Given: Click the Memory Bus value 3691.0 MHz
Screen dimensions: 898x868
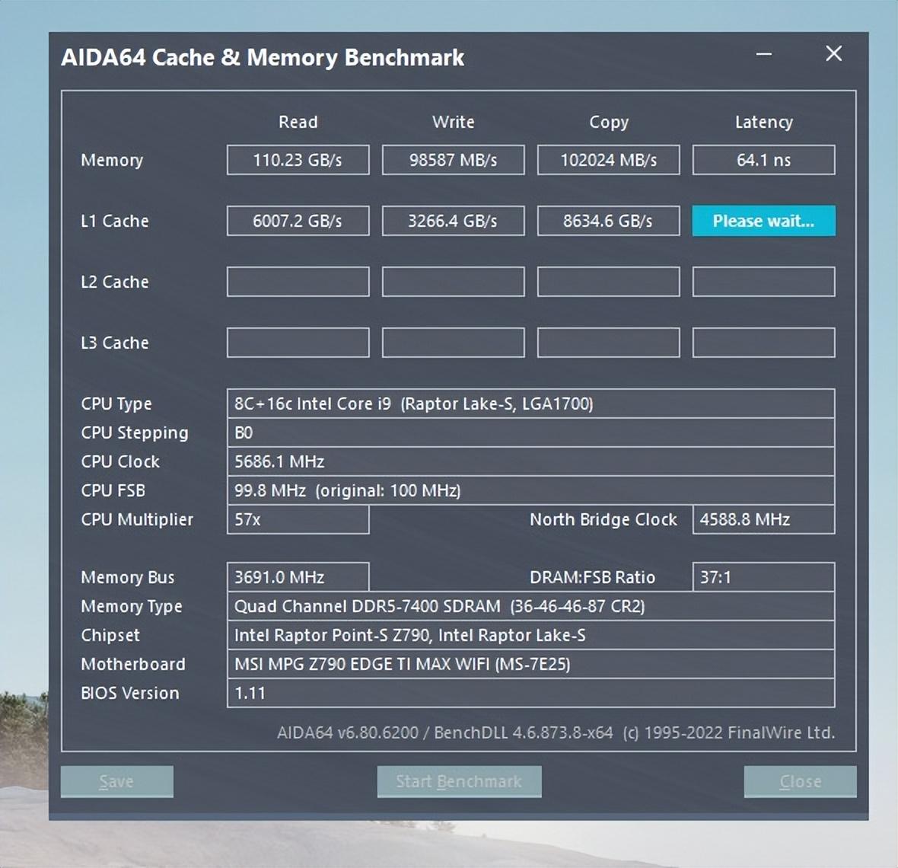Looking at the screenshot, I should pos(298,577).
